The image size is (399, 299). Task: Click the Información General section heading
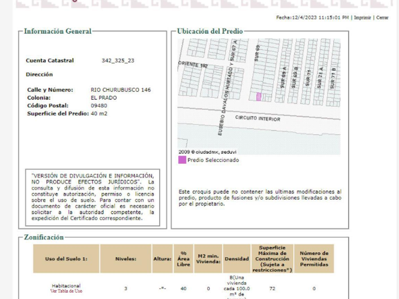57,31
